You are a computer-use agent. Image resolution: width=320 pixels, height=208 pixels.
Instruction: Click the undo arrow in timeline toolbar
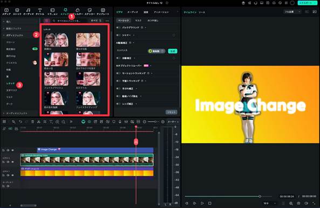click(21, 122)
